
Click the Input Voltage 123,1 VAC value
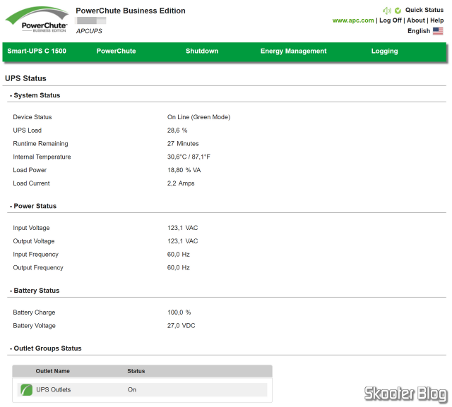[x=182, y=228]
